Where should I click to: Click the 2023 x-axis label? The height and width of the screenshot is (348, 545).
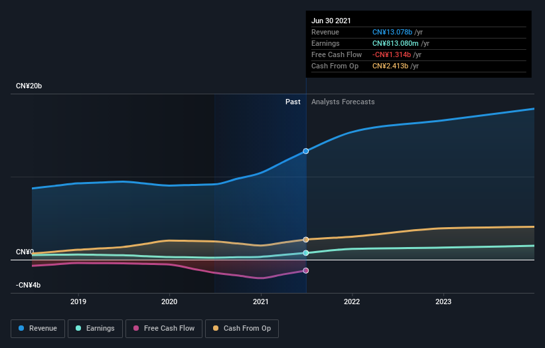[x=443, y=302]
